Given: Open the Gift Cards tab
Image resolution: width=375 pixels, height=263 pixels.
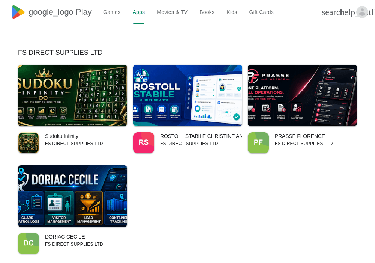Looking at the screenshot, I should pos(261,12).
